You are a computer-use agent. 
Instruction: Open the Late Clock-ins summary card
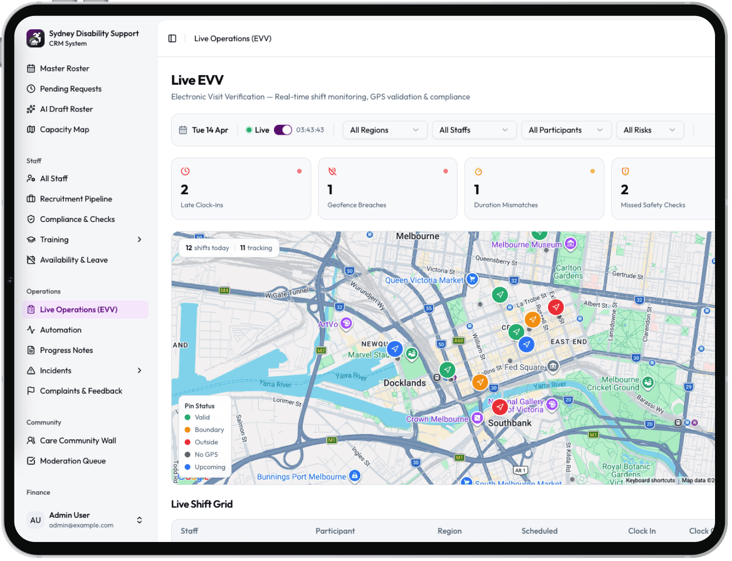[x=241, y=189]
